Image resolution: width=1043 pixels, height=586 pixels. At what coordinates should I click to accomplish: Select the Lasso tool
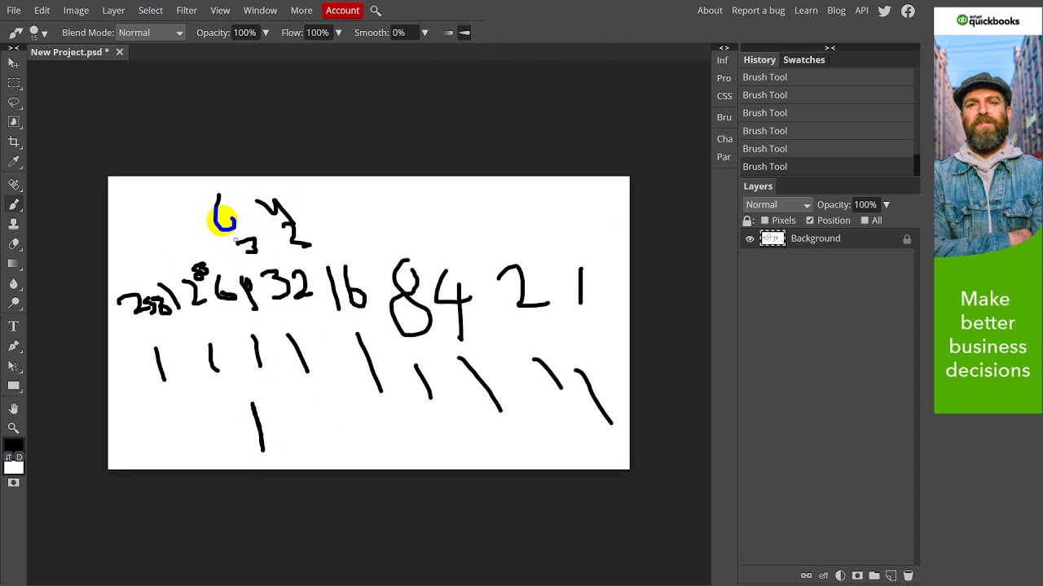click(14, 103)
